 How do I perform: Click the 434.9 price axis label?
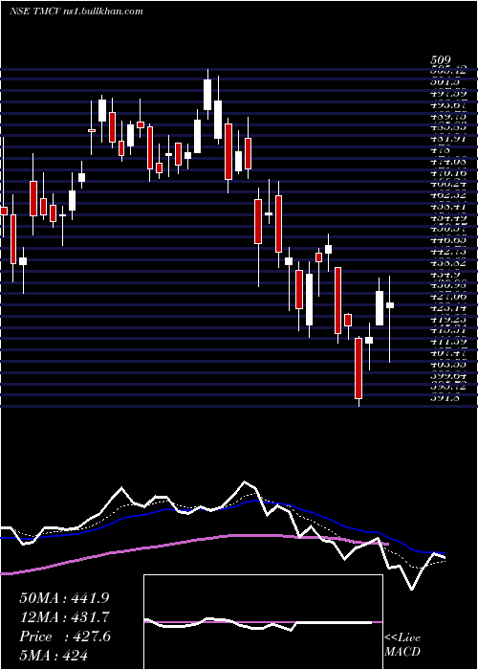tap(445, 275)
